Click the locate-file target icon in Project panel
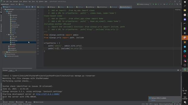Image resolution: width=188 pixels, height=105 pixels. [x=26, y=7]
